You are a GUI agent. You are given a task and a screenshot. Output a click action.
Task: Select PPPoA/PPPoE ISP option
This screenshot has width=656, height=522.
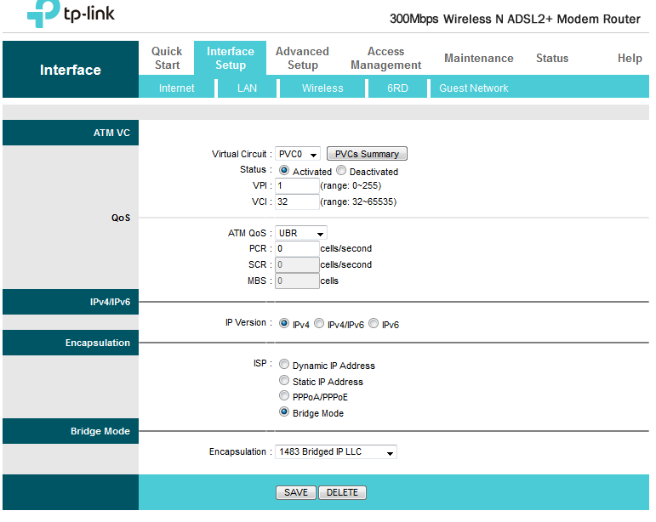click(x=284, y=396)
